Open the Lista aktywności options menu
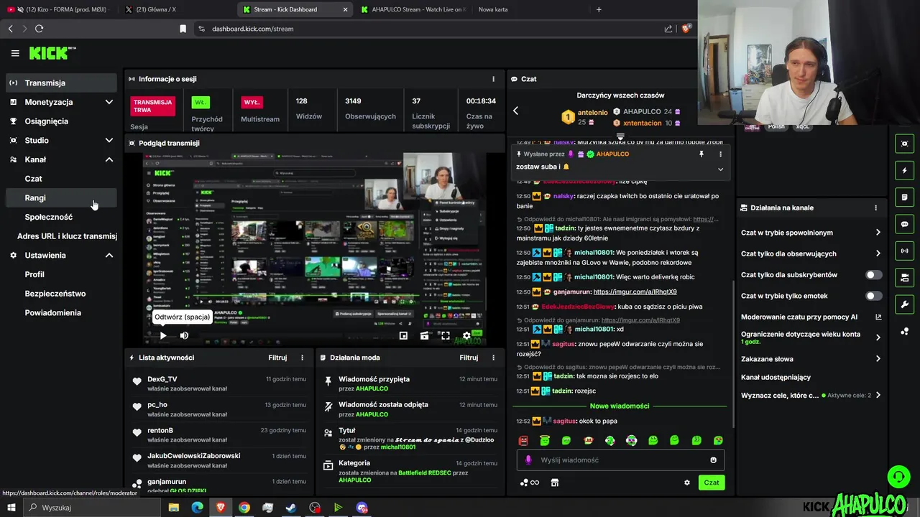The image size is (920, 517). click(302, 358)
